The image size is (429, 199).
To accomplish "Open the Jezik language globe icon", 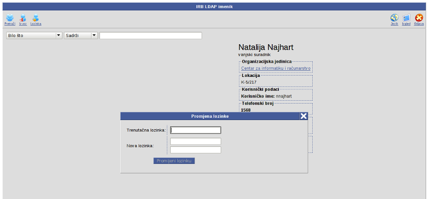I will pos(394,19).
